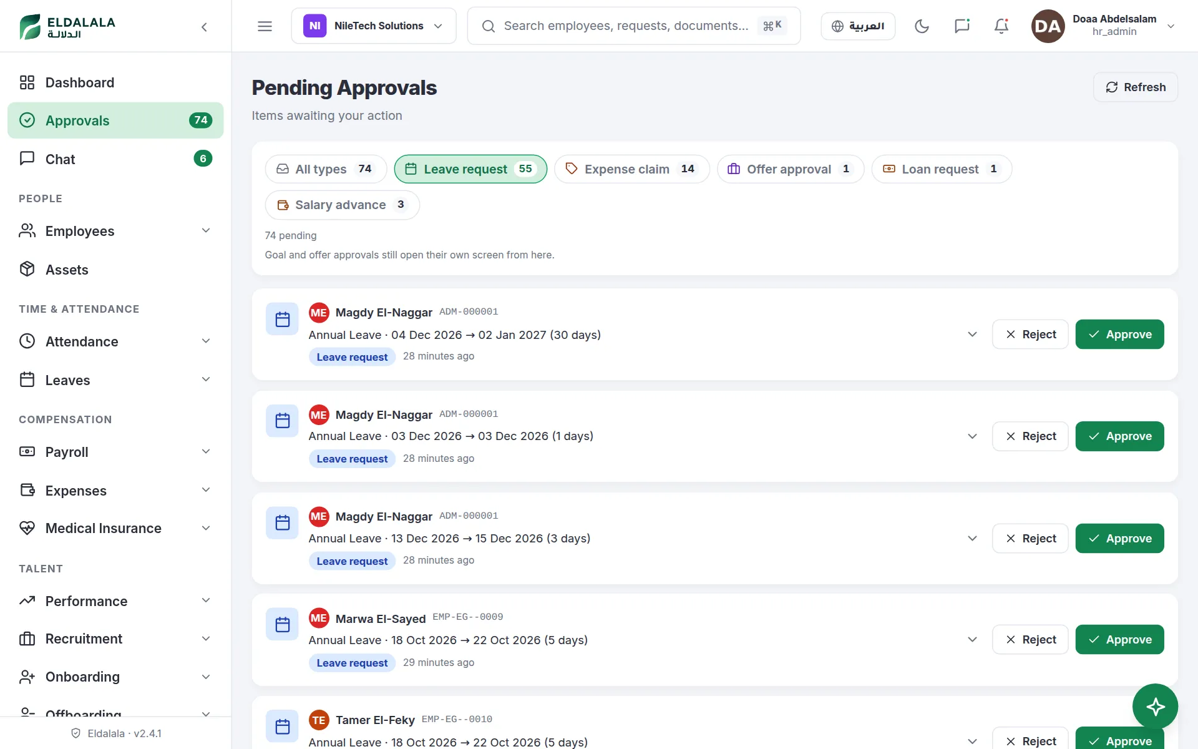The width and height of the screenshot is (1198, 749).
Task: Click the calendar icon on 30 days leave card
Action: (x=283, y=320)
